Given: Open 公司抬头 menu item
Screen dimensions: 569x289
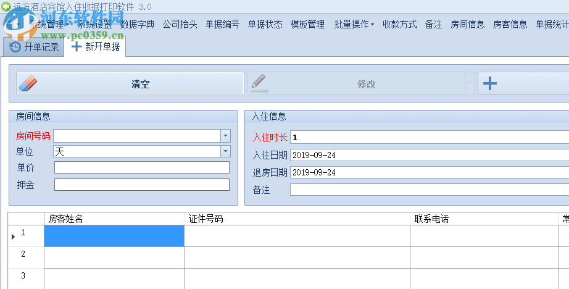Looking at the screenshot, I should [180, 24].
